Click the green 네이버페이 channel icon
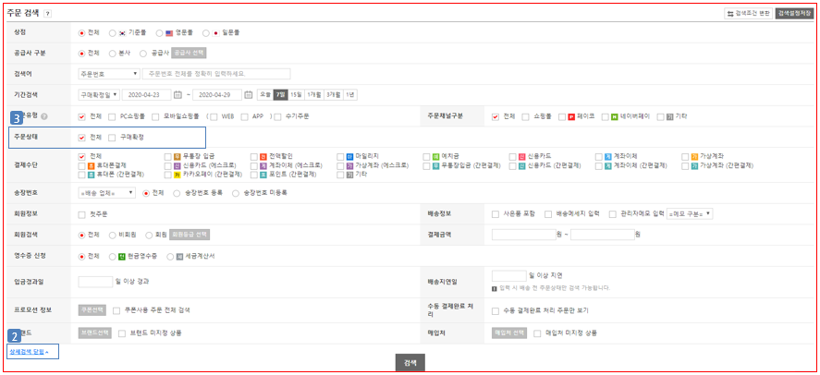Screen dimensions: 820x375 614,116
